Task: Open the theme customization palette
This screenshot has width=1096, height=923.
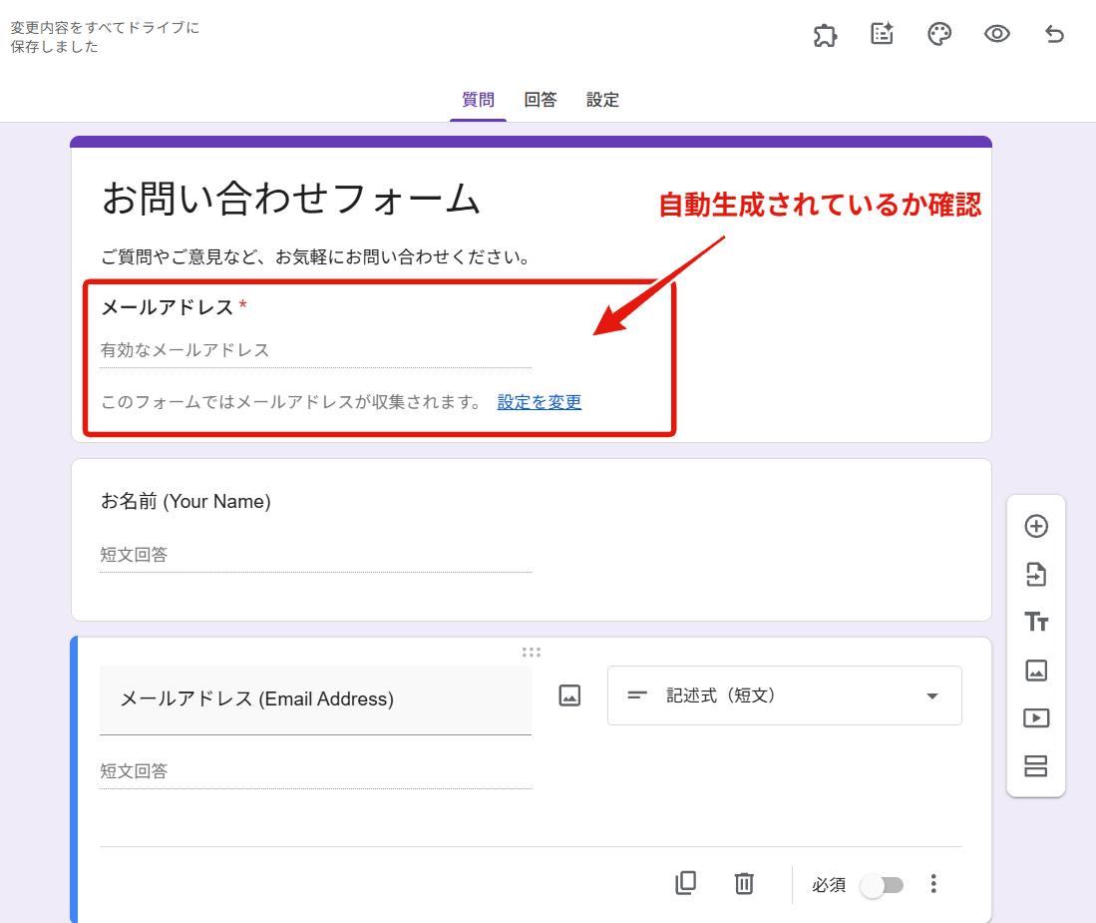Action: (x=939, y=34)
